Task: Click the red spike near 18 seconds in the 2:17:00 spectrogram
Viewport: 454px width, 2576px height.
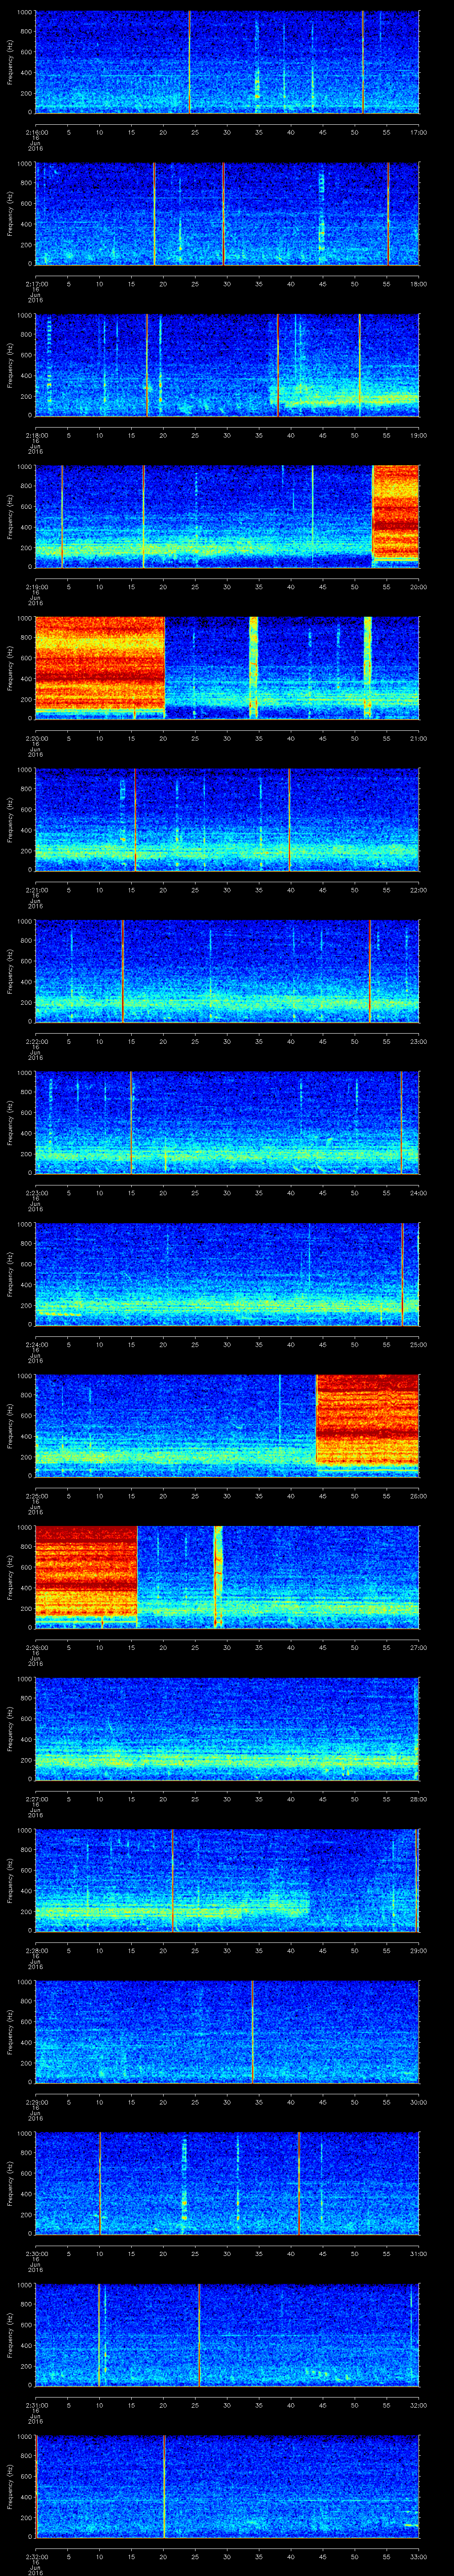Action: click(155, 213)
